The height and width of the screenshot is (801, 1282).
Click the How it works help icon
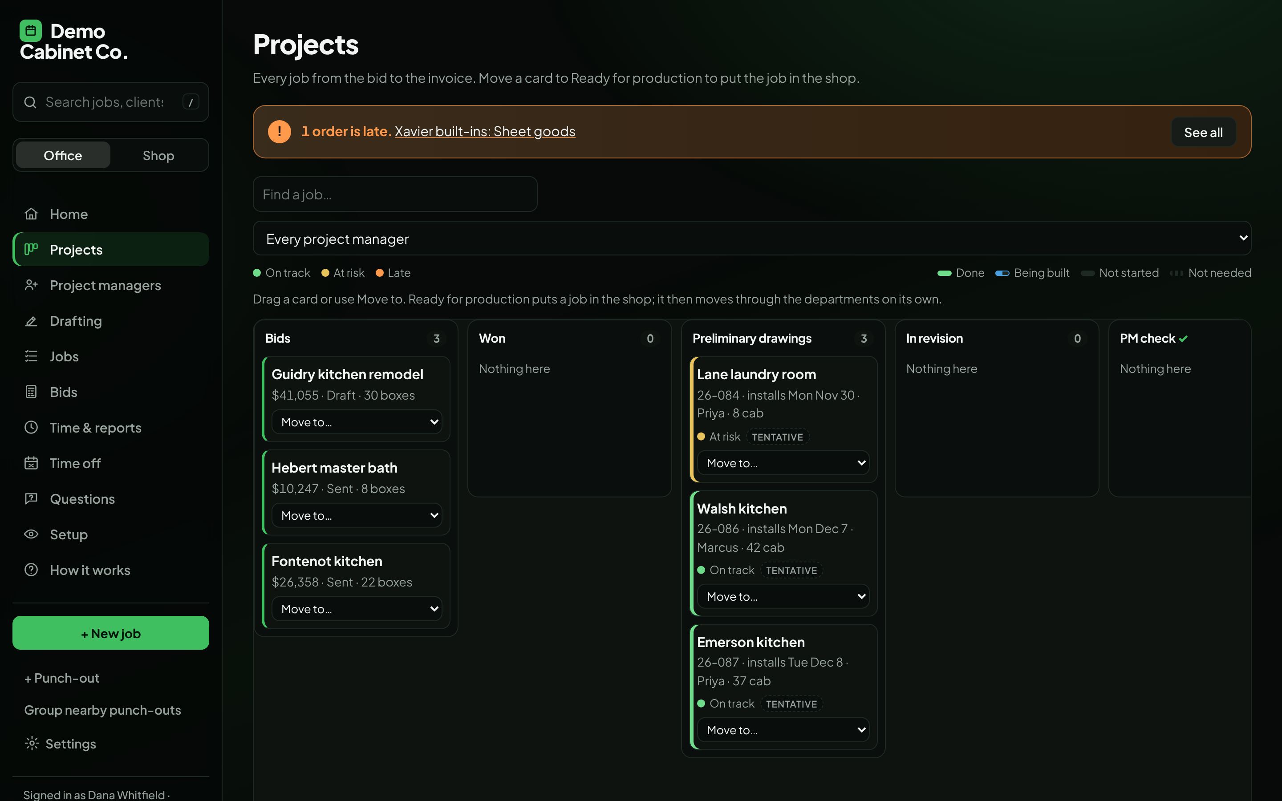(x=31, y=570)
